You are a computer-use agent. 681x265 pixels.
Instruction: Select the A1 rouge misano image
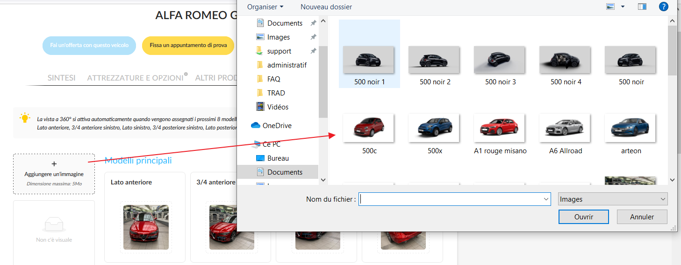coord(500,128)
